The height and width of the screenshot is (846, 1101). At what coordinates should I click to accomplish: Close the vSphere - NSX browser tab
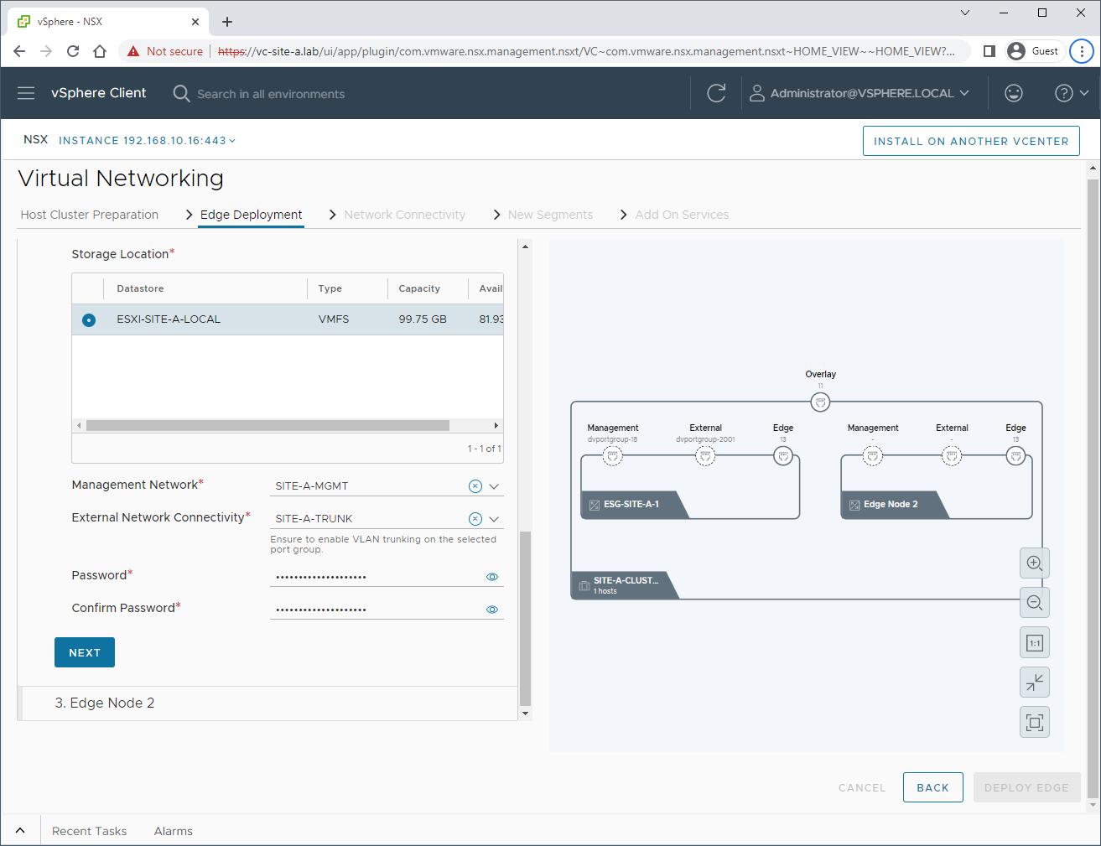point(195,22)
